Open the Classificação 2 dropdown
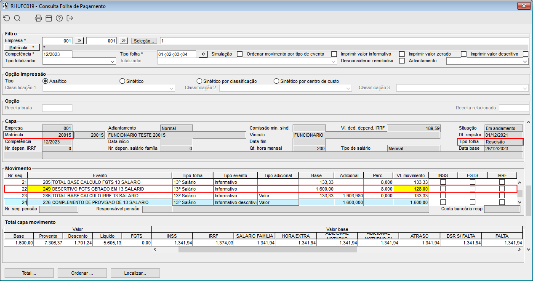This screenshot has width=533, height=281. [x=348, y=88]
